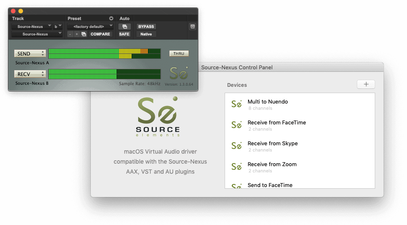The width and height of the screenshot is (407, 225).
Task: Open the SEND channel selector
Action: point(30,53)
